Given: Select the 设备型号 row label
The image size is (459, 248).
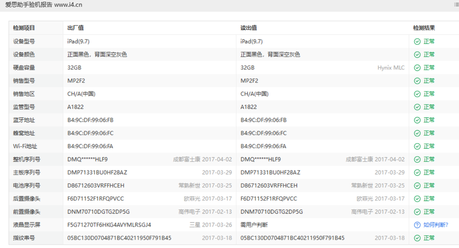Looking at the screenshot, I should tap(24, 42).
